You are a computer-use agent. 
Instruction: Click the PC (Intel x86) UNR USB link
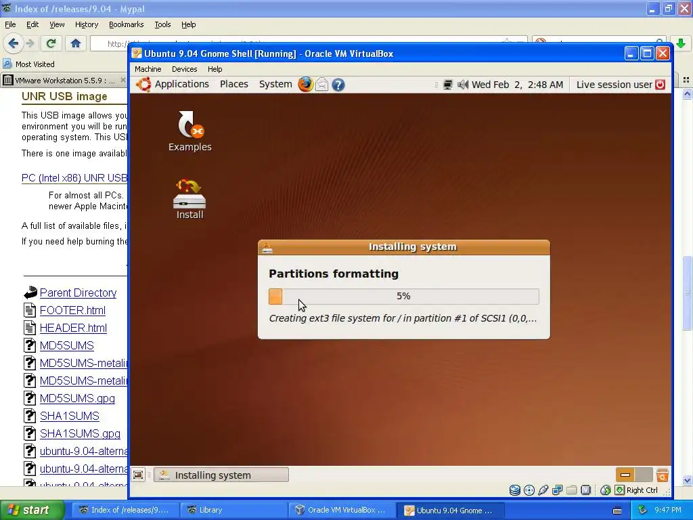(74, 178)
